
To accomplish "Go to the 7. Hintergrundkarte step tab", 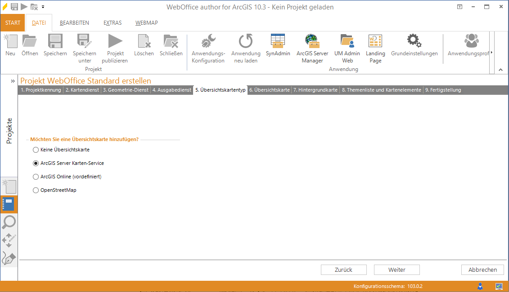I will pos(315,90).
